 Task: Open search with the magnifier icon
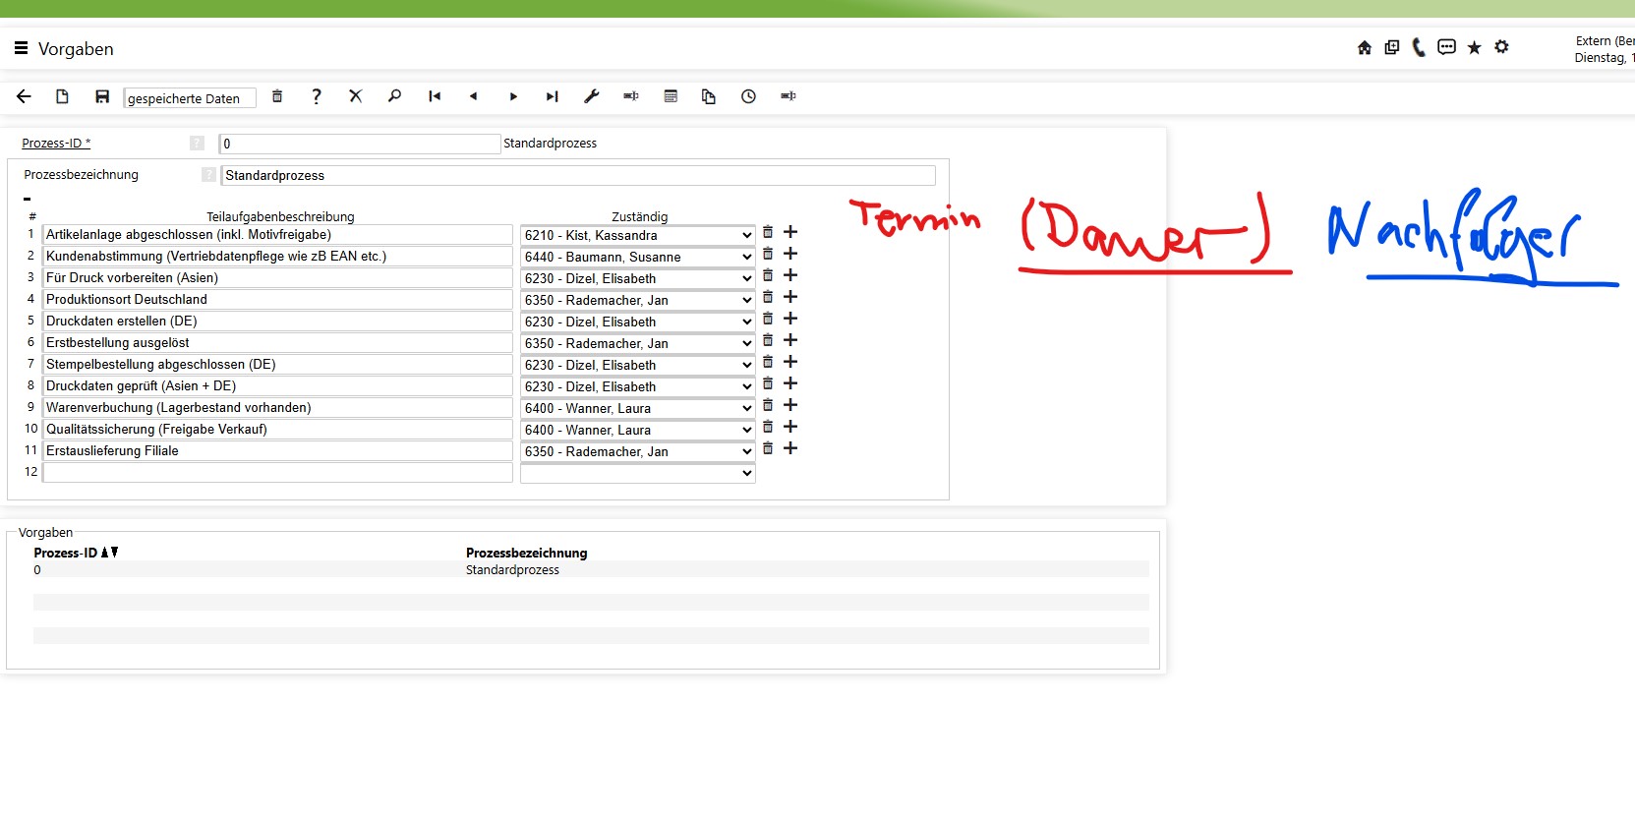(394, 96)
